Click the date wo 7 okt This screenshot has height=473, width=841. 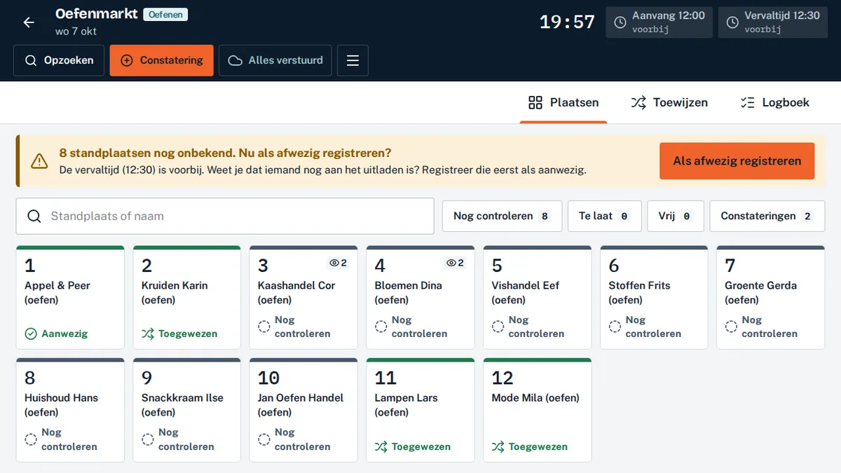pyautogui.click(x=76, y=32)
